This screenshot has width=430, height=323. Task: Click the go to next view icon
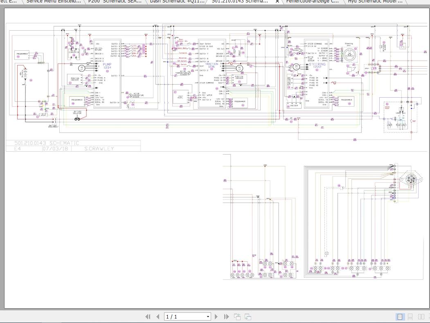(248, 316)
